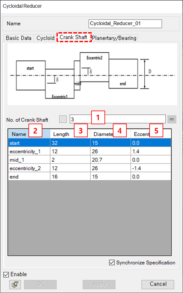Click the Length column header
Image resolution: width=183 pixels, height=293 pixels.
[x=70, y=134]
